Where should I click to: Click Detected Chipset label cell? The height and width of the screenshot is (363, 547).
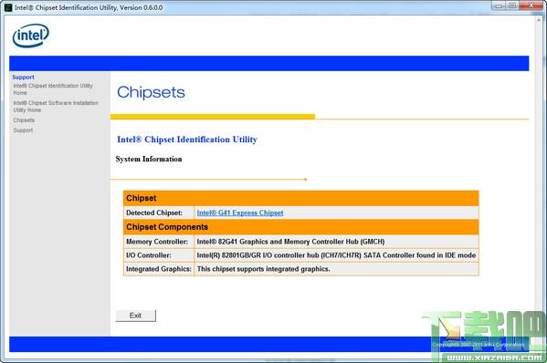click(x=159, y=213)
